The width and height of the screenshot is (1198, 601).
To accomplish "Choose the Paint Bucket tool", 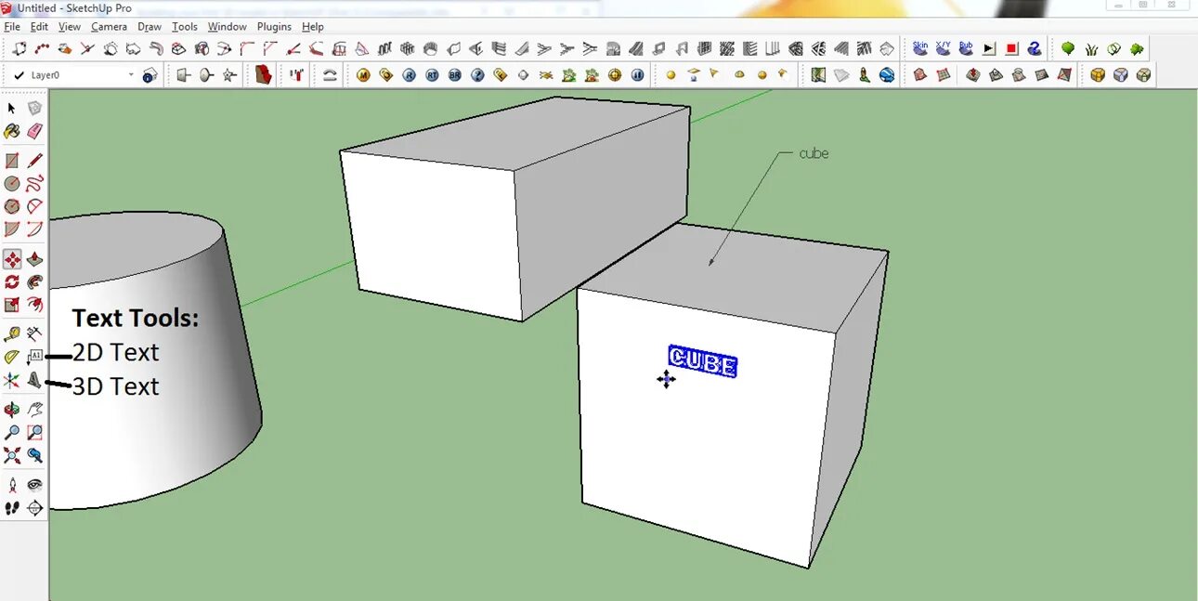I will pos(12,132).
